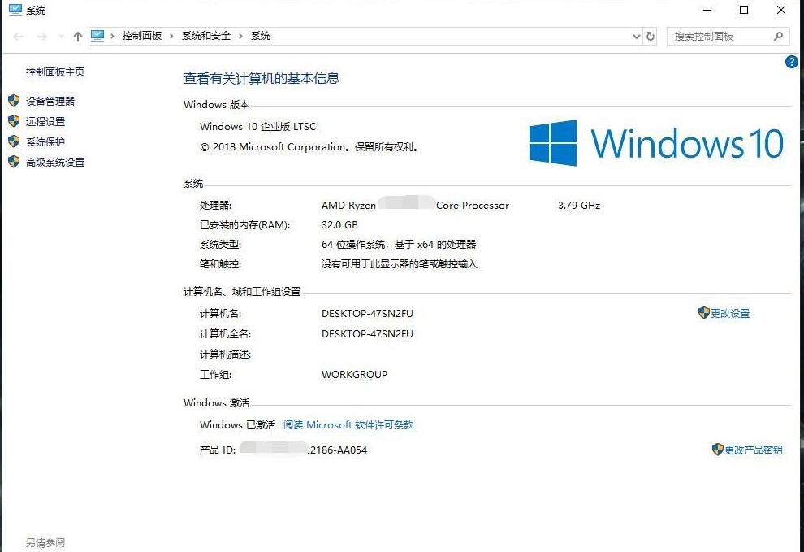
Task: Expand chevron after 系统和安全 breadcrumb
Action: pos(240,36)
